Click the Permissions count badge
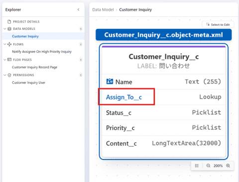The height and width of the screenshot is (182, 239). coord(81,75)
